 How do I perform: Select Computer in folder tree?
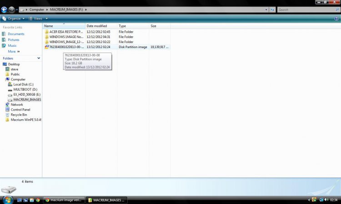[18, 79]
